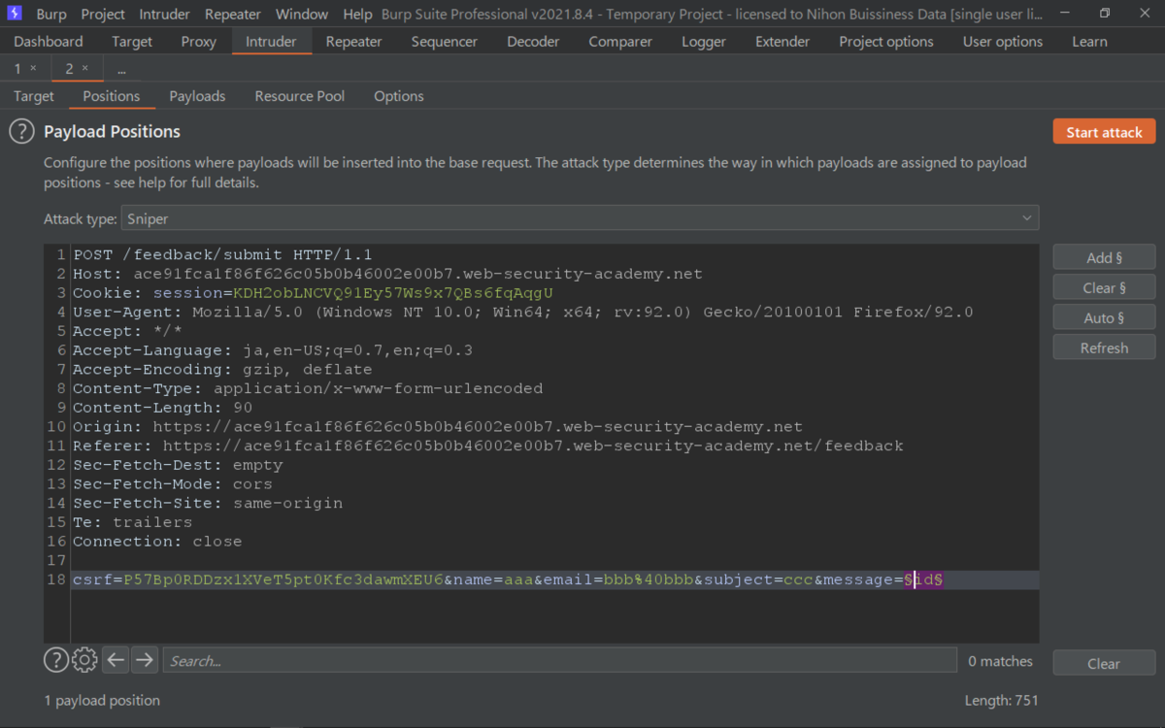The image size is (1165, 728).
Task: Switch to the Comparer tab
Action: (620, 42)
